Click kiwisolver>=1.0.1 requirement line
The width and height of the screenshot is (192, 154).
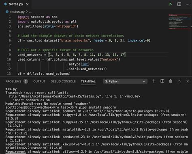point(96,146)
